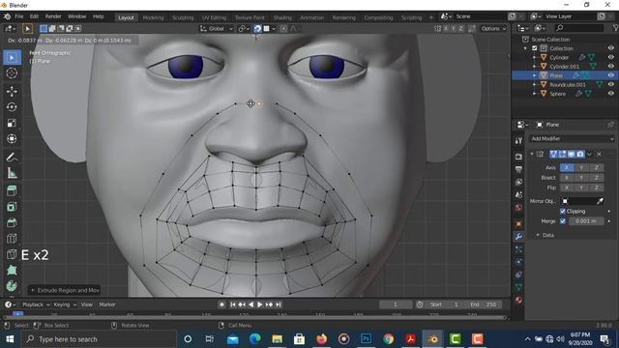Open the World properties tab
Viewport: 619px width, 348px height.
(x=518, y=208)
